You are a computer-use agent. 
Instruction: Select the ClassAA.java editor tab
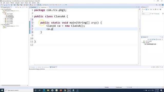click(x=43, y=7)
